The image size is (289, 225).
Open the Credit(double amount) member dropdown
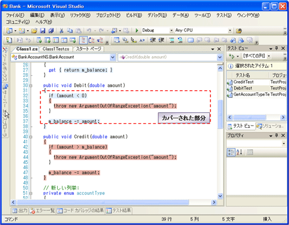point(220,57)
